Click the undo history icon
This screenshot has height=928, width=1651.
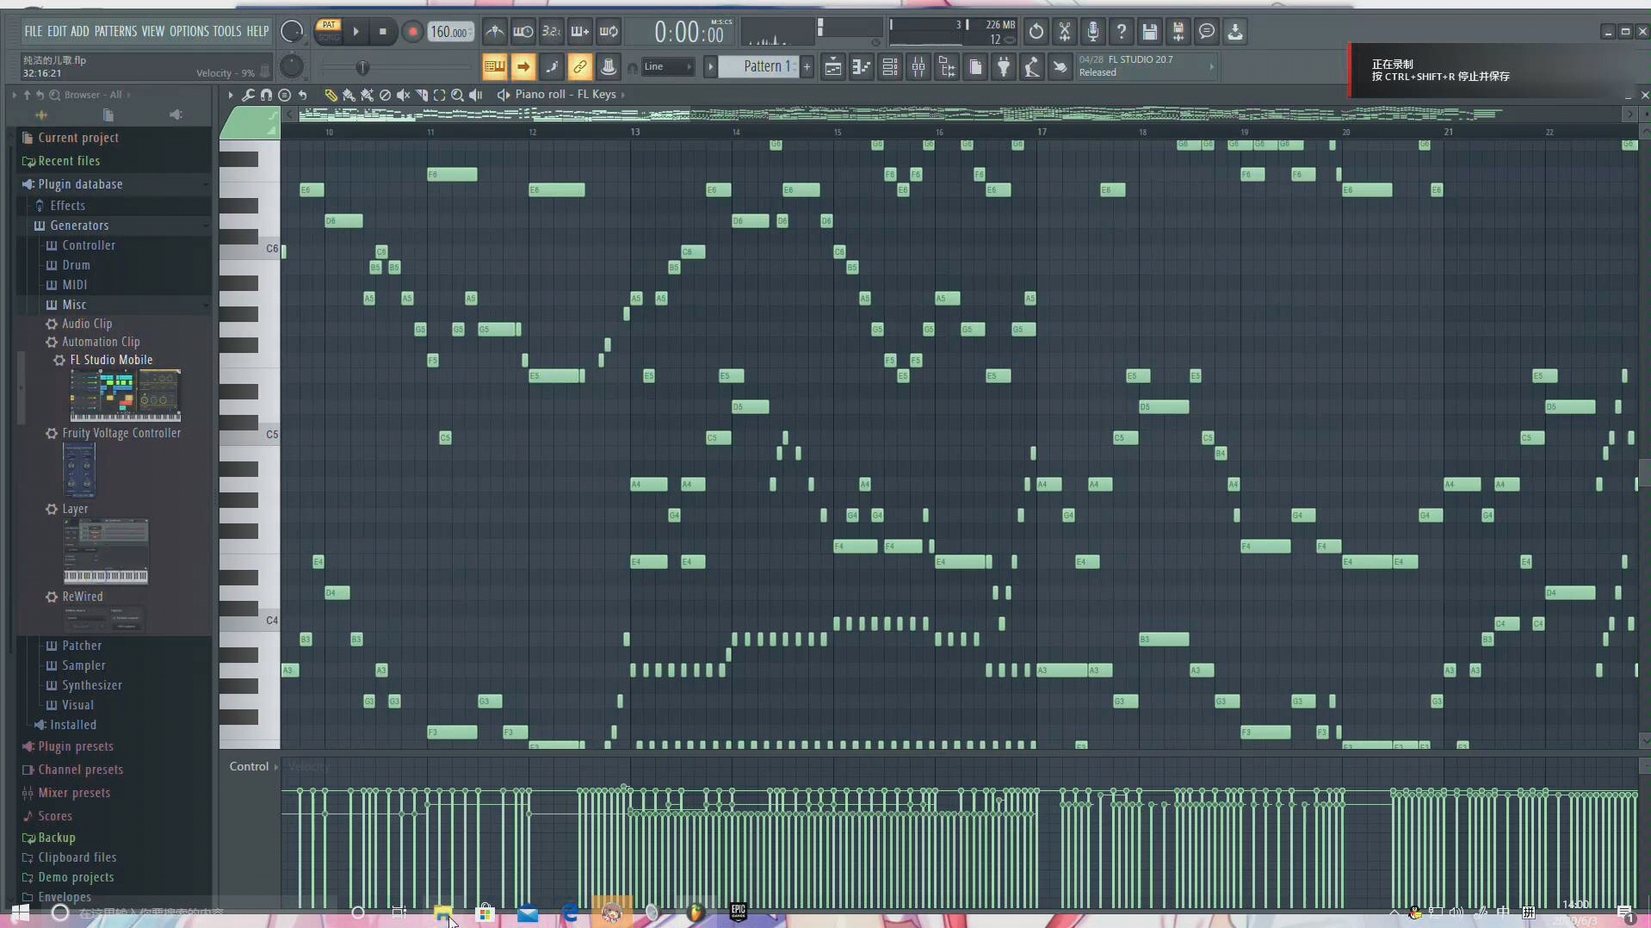(x=1036, y=32)
